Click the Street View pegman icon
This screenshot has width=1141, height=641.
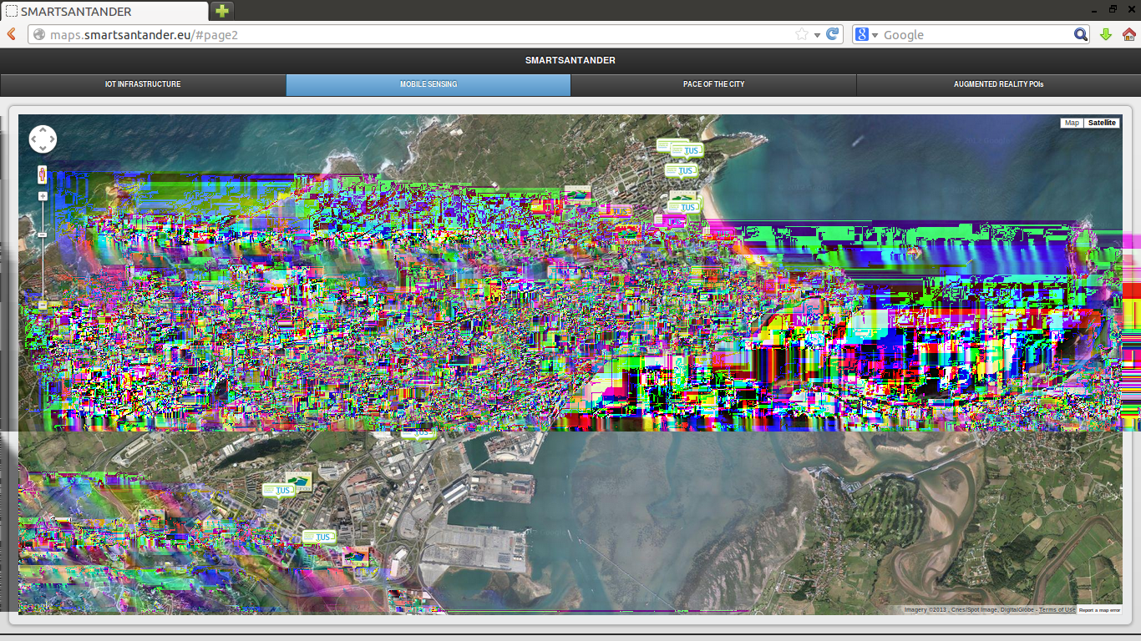(43, 174)
